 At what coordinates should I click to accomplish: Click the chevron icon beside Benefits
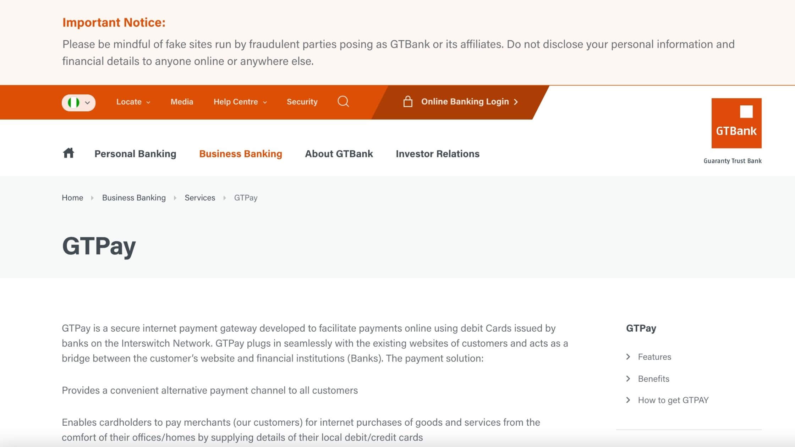(628, 379)
